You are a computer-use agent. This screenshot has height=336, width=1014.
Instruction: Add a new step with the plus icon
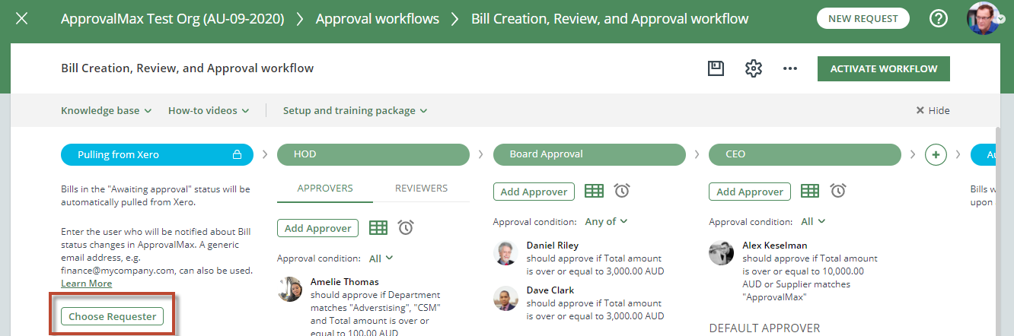pyautogui.click(x=936, y=155)
